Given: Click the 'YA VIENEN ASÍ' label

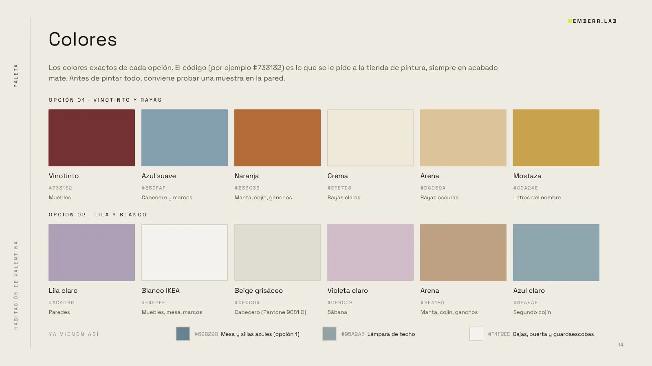Looking at the screenshot, I should (x=74, y=334).
